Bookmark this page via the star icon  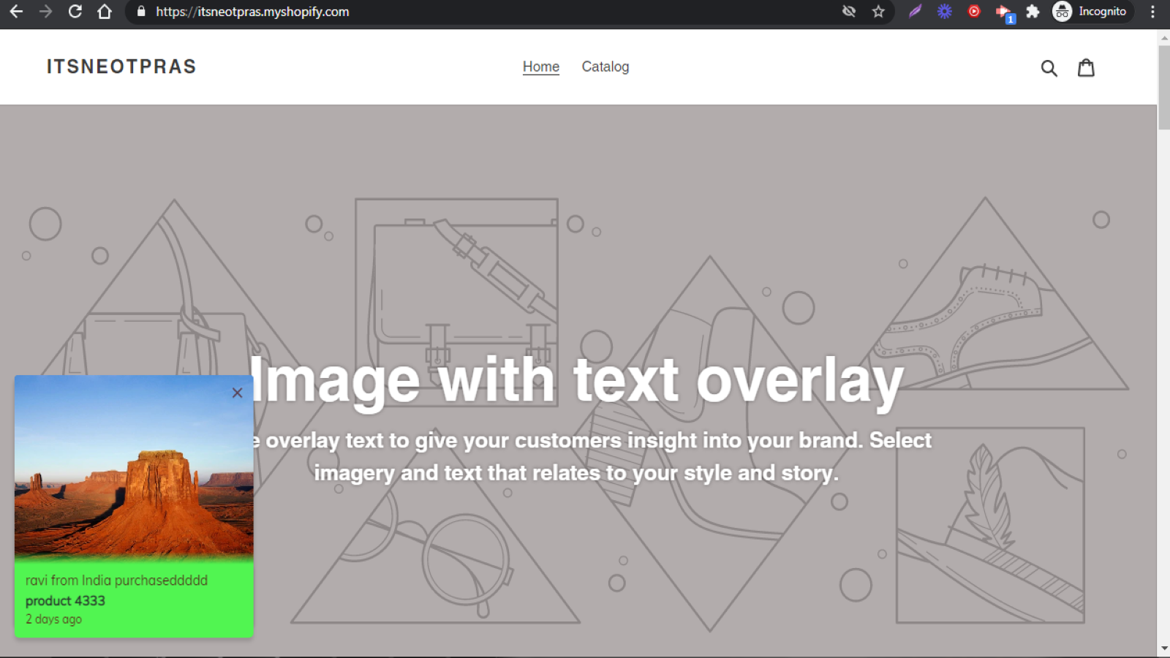tap(877, 12)
